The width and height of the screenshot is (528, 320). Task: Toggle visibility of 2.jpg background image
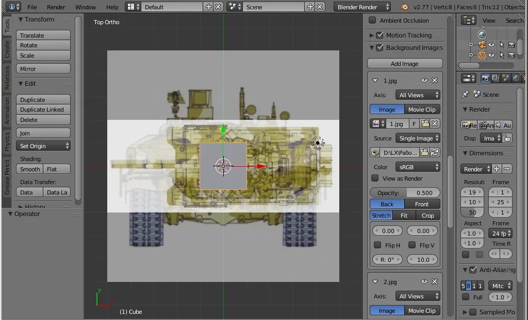pos(424,281)
